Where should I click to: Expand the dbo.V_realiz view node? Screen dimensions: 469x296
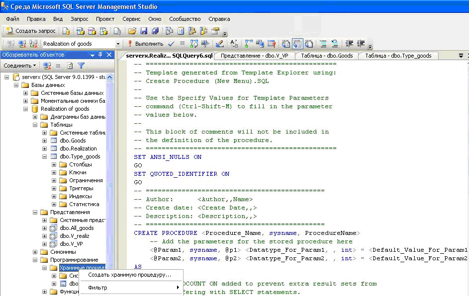tap(45, 236)
